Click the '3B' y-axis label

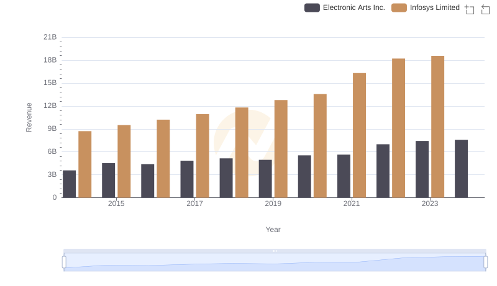click(x=52, y=174)
